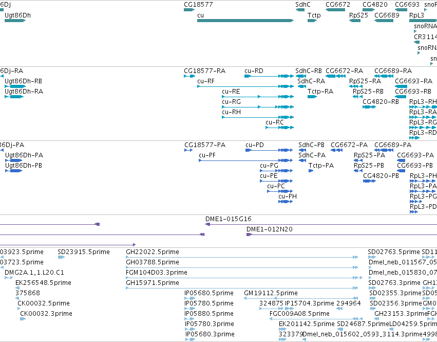The height and width of the screenshot is (342, 437).
Task: Select the DME1-015G16 BAC clone
Action: (321, 224)
